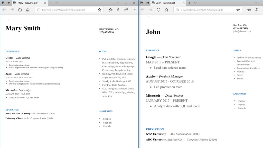263x148 pixels.
Task: Add John resume to favorites with star
Action: 238,10
